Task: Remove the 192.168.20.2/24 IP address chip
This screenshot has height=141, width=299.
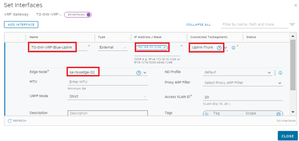Action: coord(165,48)
